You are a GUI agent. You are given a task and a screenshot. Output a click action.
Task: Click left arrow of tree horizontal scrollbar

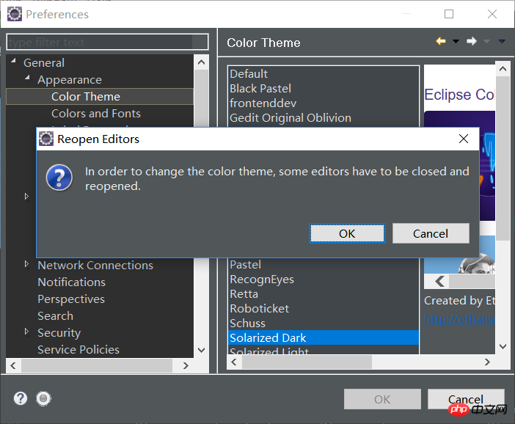[13, 365]
